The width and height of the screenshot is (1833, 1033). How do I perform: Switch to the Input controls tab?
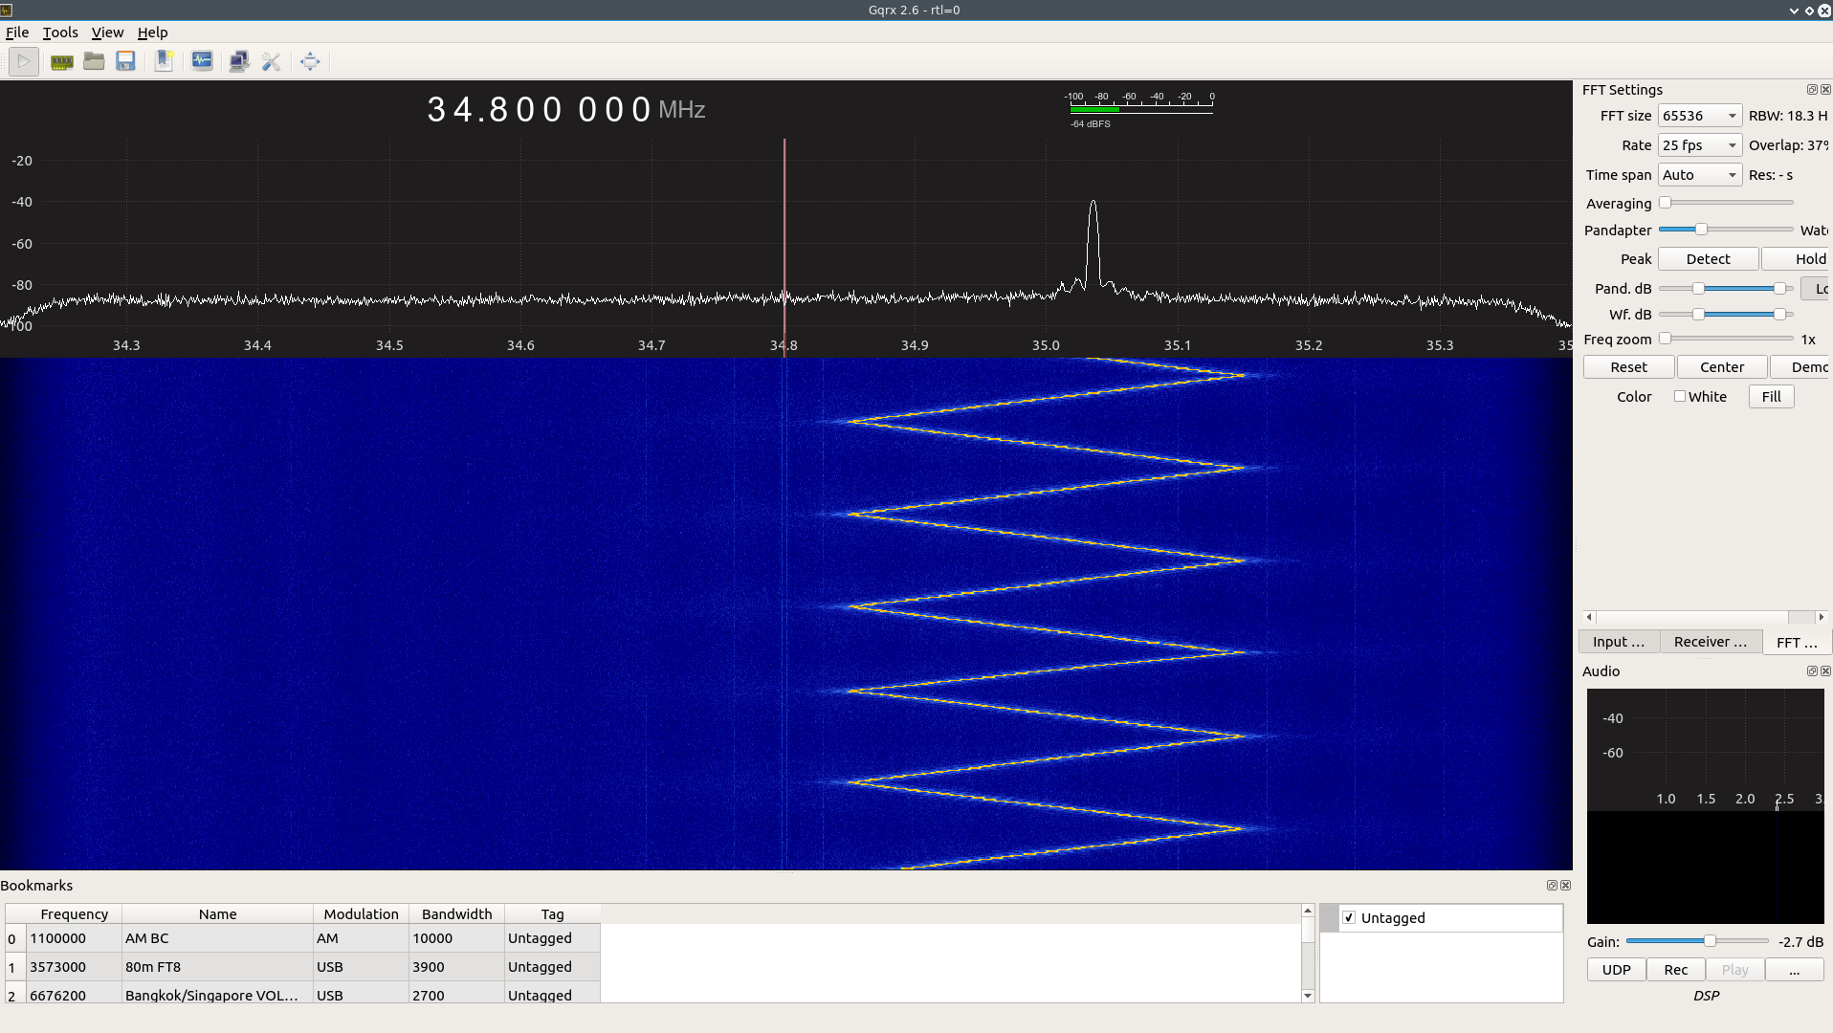(x=1619, y=643)
